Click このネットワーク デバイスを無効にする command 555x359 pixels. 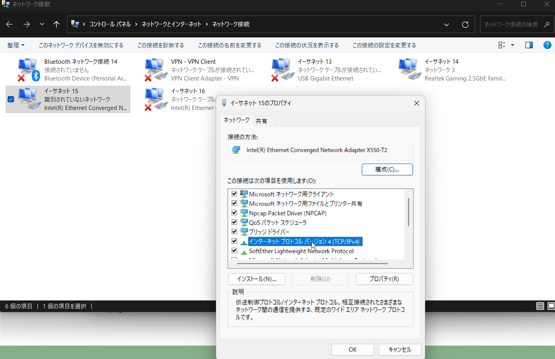pyautogui.click(x=81, y=45)
